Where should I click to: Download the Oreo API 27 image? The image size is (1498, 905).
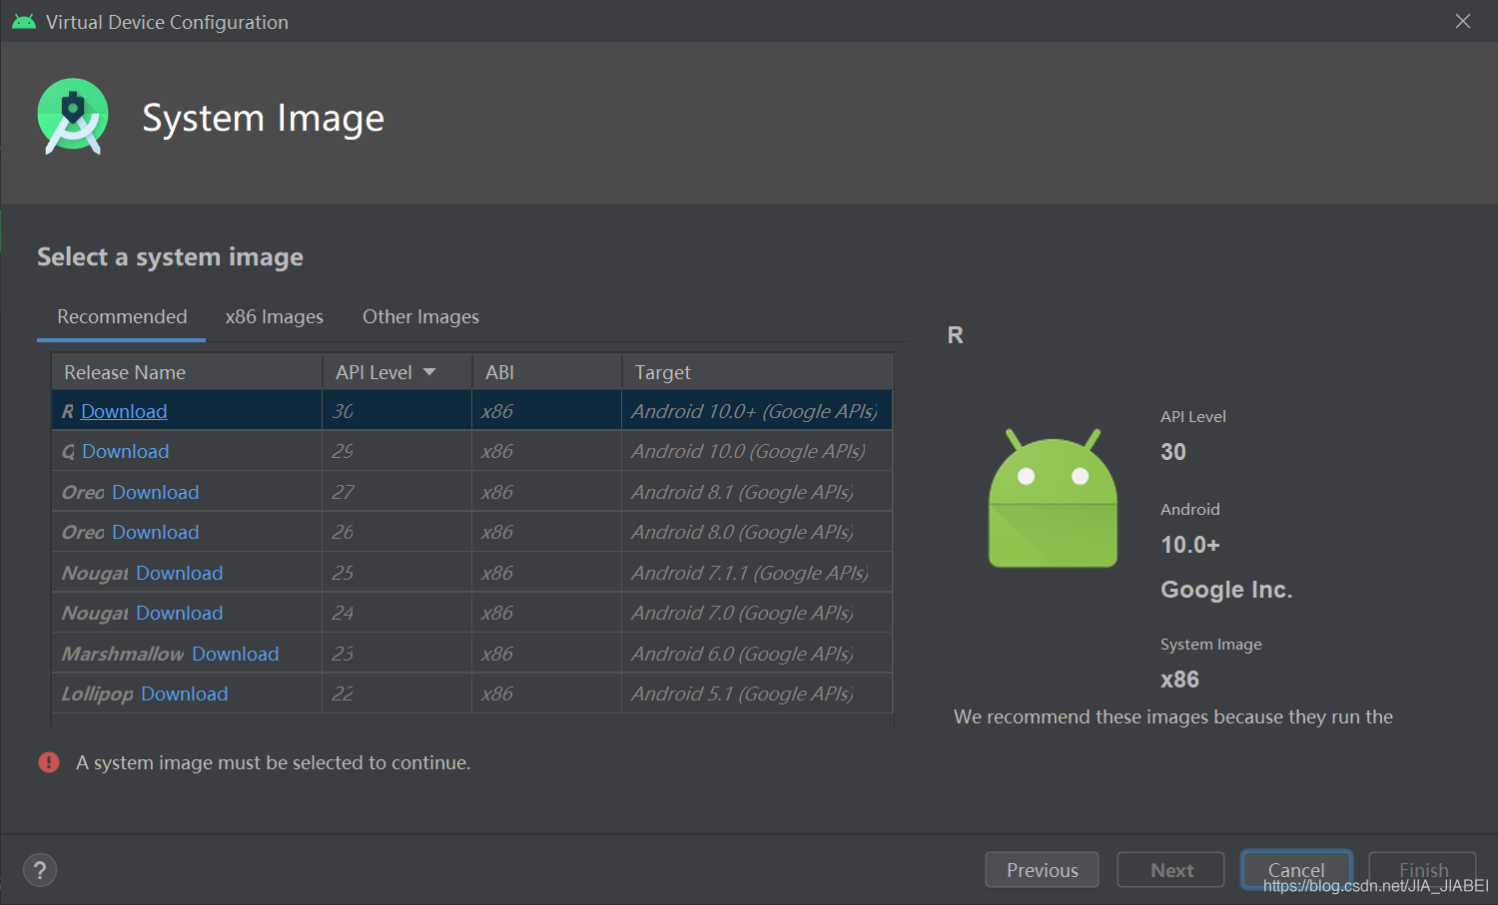[156, 492]
